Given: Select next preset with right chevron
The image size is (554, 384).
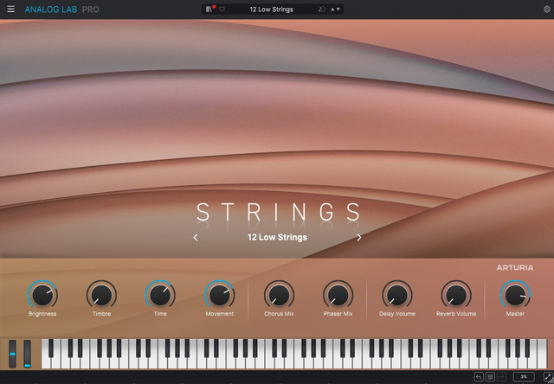Looking at the screenshot, I should point(359,238).
